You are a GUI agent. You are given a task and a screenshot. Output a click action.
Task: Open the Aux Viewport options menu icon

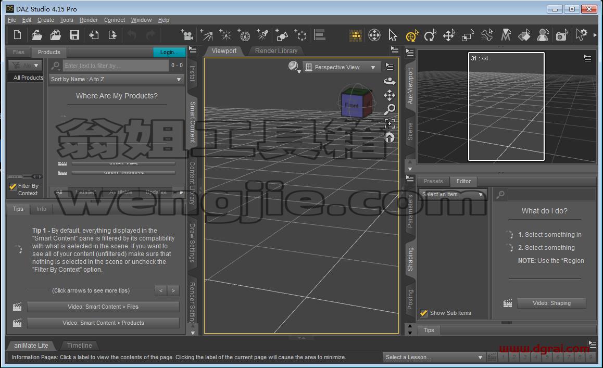(587, 58)
